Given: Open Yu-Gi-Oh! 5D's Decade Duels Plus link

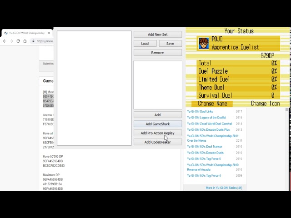Looking at the screenshot, I should [208, 130].
